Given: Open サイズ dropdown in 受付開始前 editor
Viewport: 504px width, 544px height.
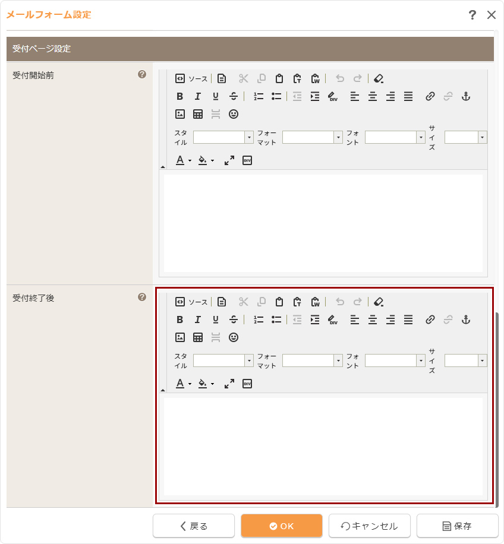Looking at the screenshot, I should 466,137.
